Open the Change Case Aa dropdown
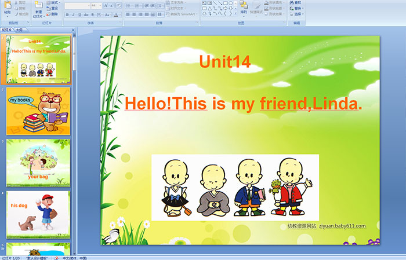406x260 pixels. (107, 14)
